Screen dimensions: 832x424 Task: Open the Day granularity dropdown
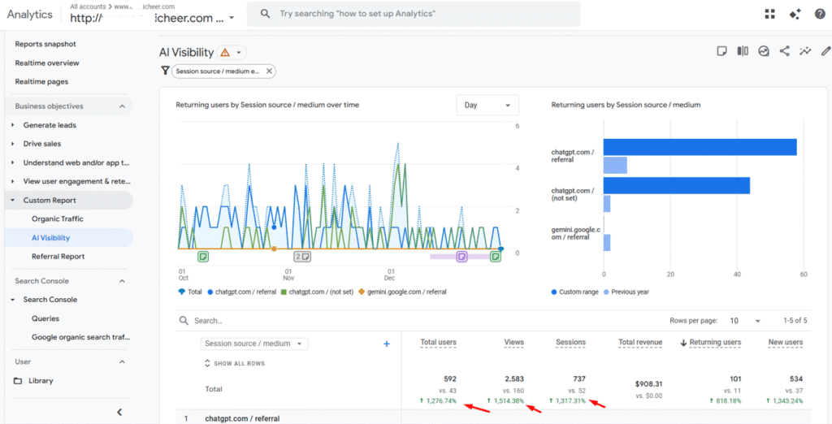click(x=487, y=105)
